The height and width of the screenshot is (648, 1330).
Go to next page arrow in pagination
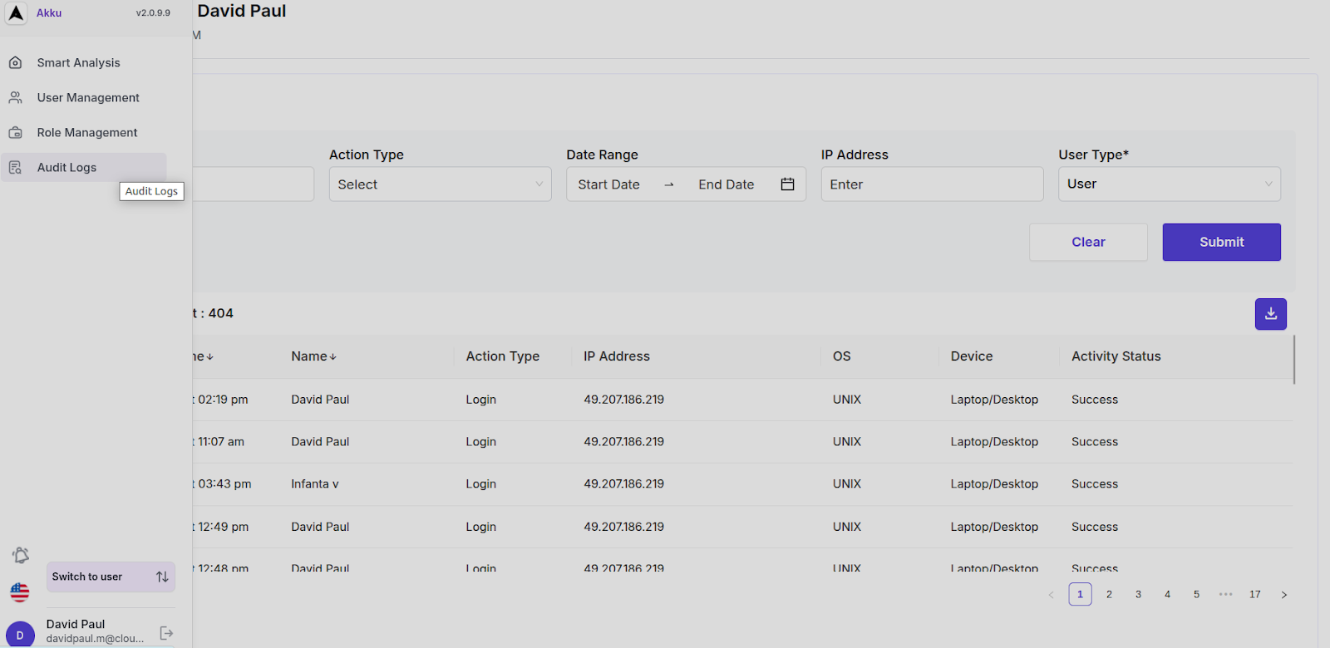(x=1284, y=595)
